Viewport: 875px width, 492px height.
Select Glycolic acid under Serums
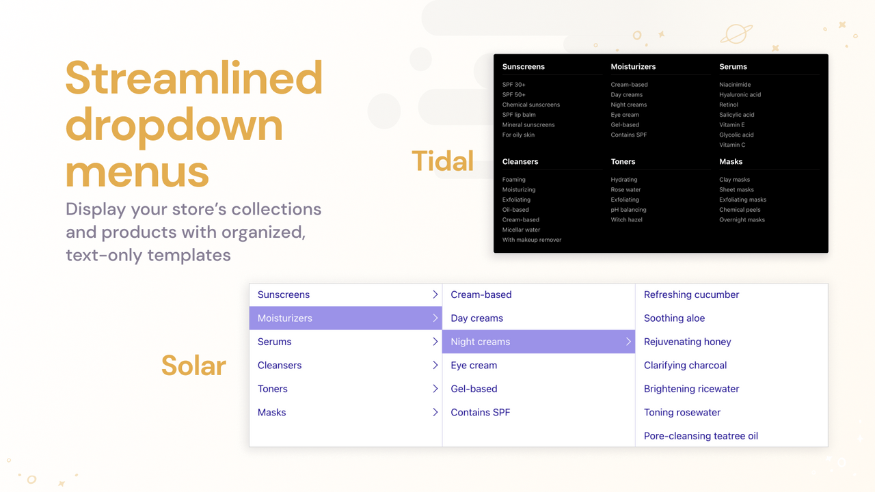pos(736,135)
